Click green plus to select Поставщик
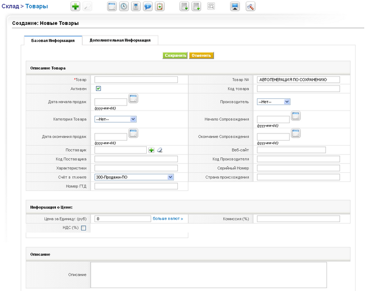The height and width of the screenshot is (291, 367). click(151, 150)
